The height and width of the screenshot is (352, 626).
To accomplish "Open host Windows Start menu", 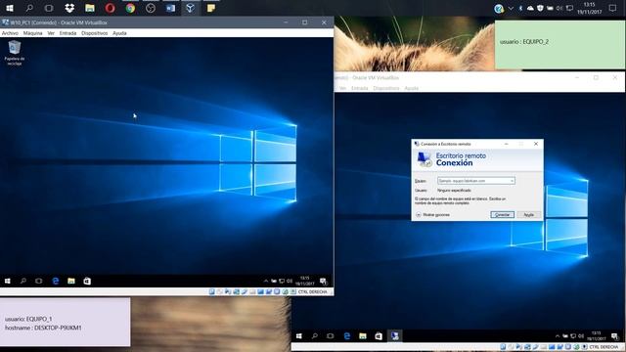I will (x=10, y=8).
